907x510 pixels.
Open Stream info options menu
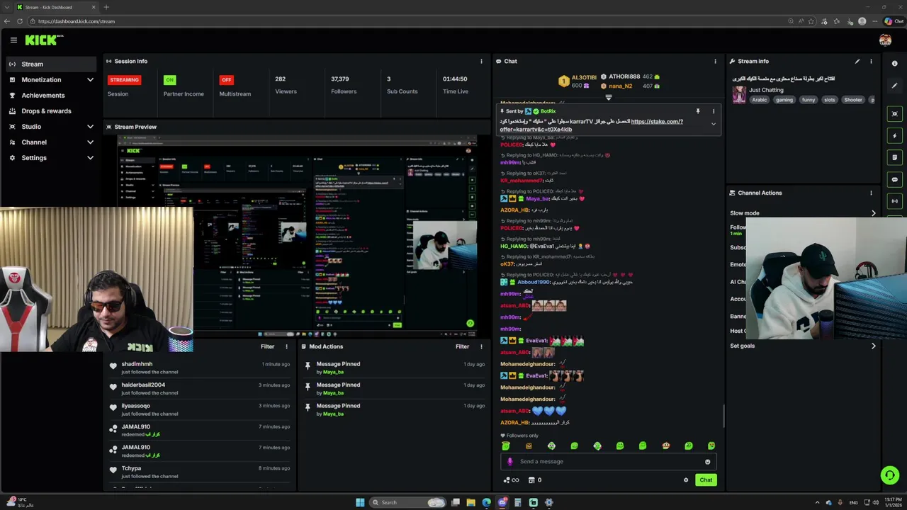(871, 61)
